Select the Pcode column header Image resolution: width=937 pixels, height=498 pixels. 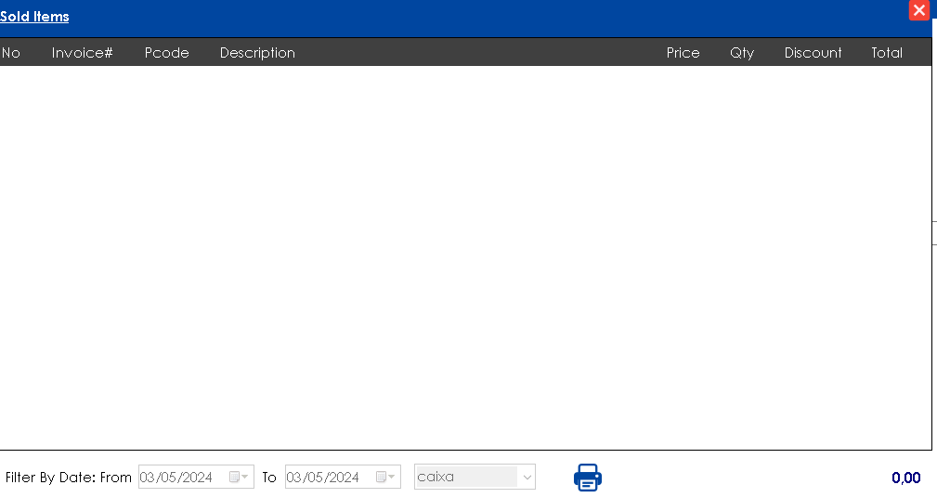tap(167, 53)
